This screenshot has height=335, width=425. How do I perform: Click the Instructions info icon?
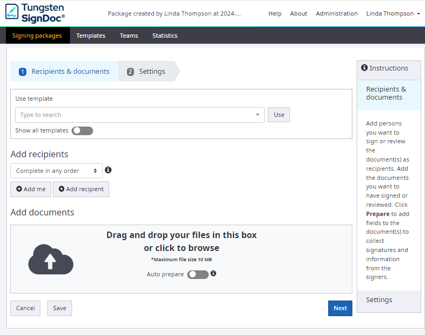point(364,68)
